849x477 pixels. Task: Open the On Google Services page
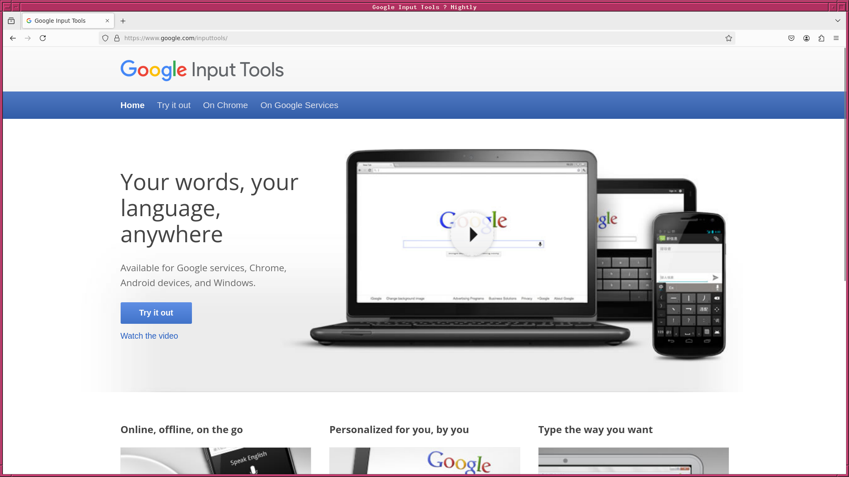[x=299, y=105]
